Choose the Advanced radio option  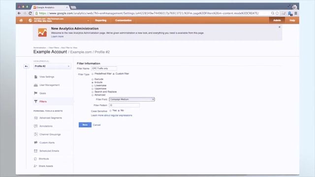[93, 95]
